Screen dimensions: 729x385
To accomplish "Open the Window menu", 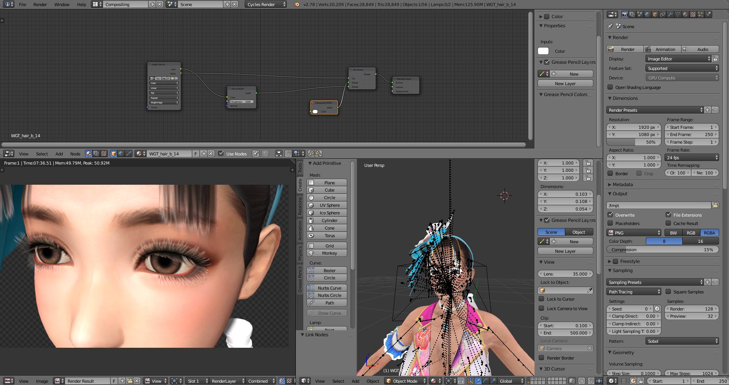I will pos(62,4).
